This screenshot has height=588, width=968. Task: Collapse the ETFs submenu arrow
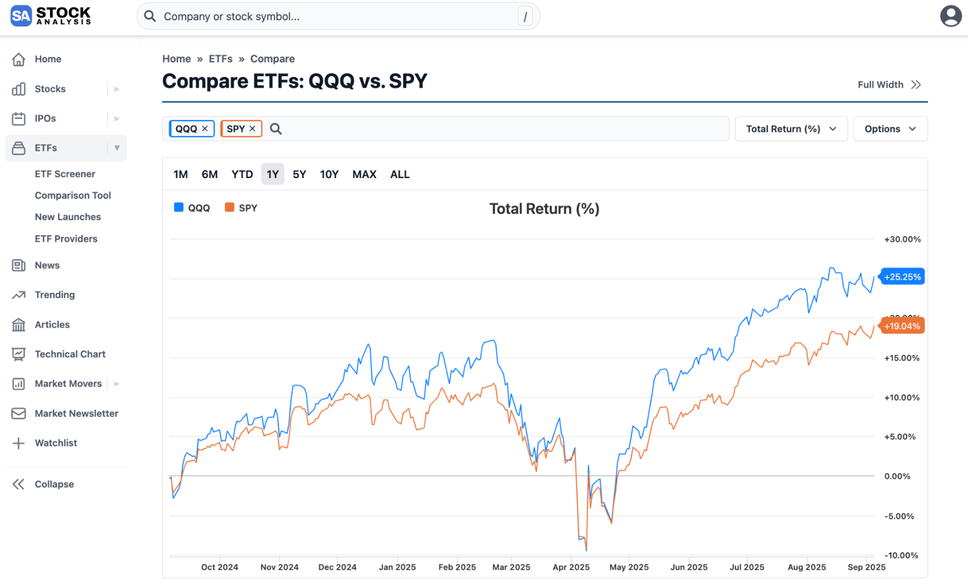point(117,148)
